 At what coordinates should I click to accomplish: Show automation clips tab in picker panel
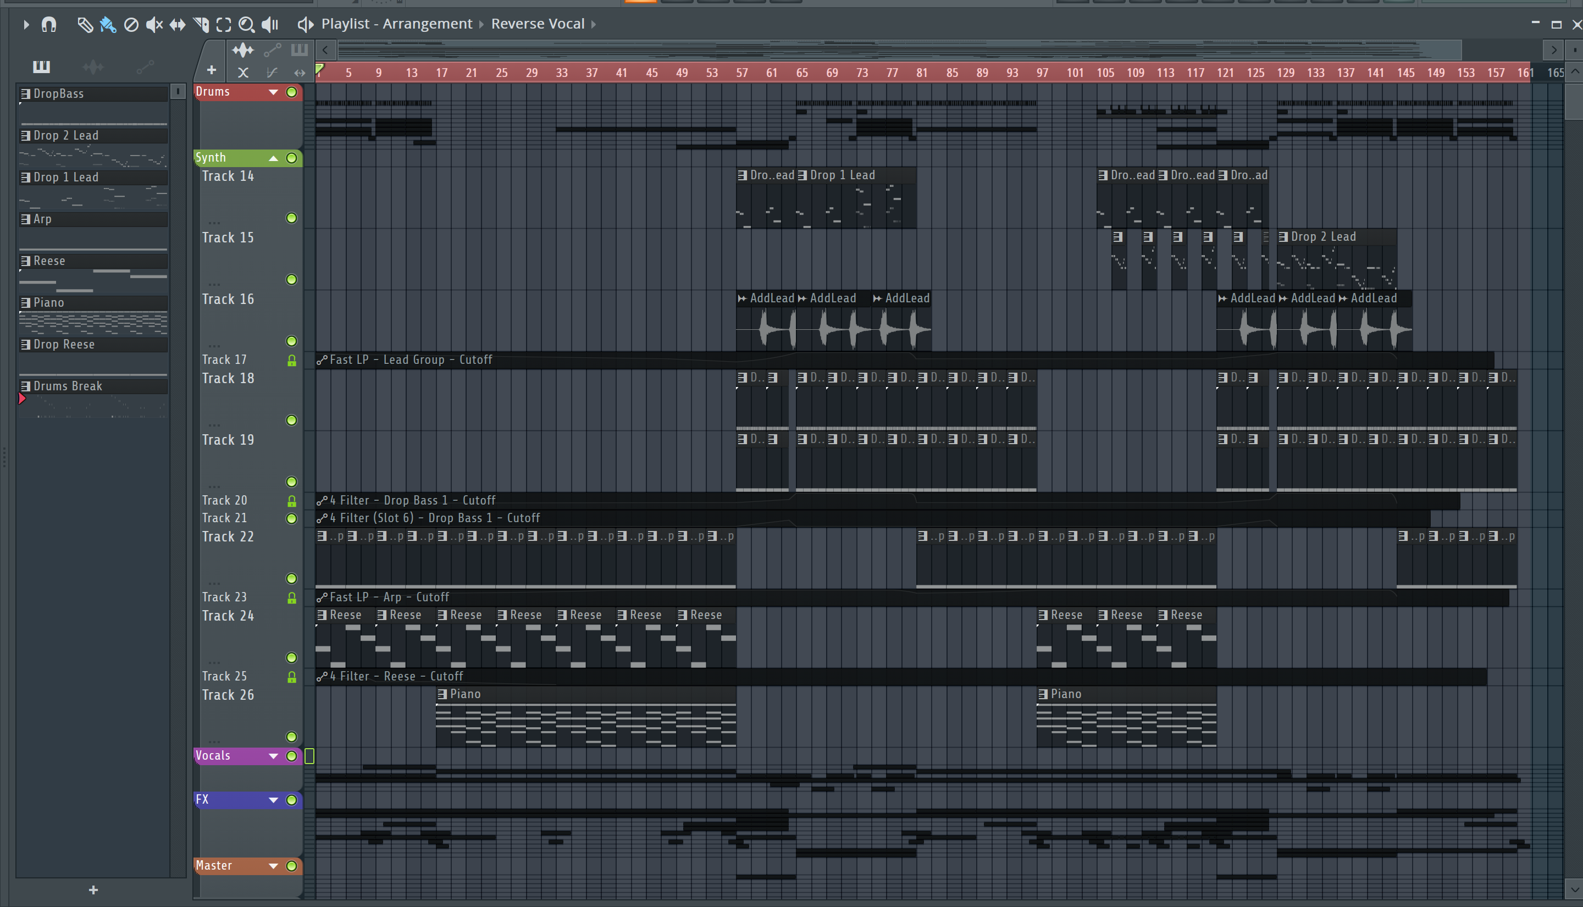pos(145,67)
